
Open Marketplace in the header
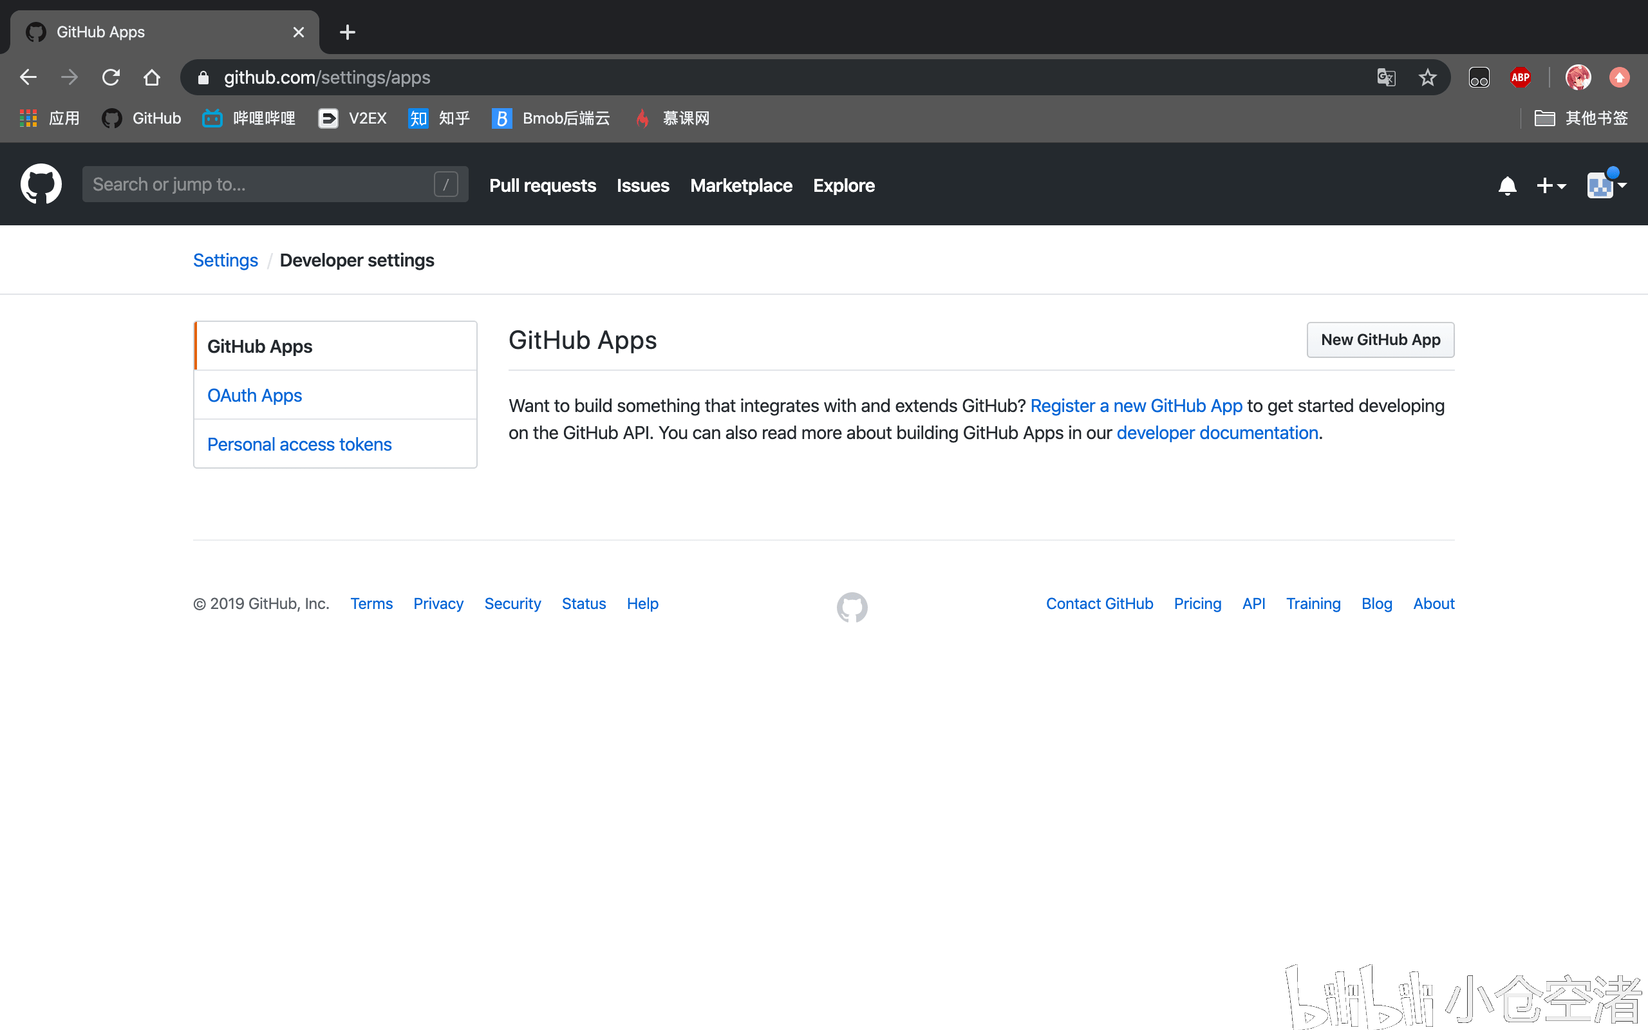(741, 185)
